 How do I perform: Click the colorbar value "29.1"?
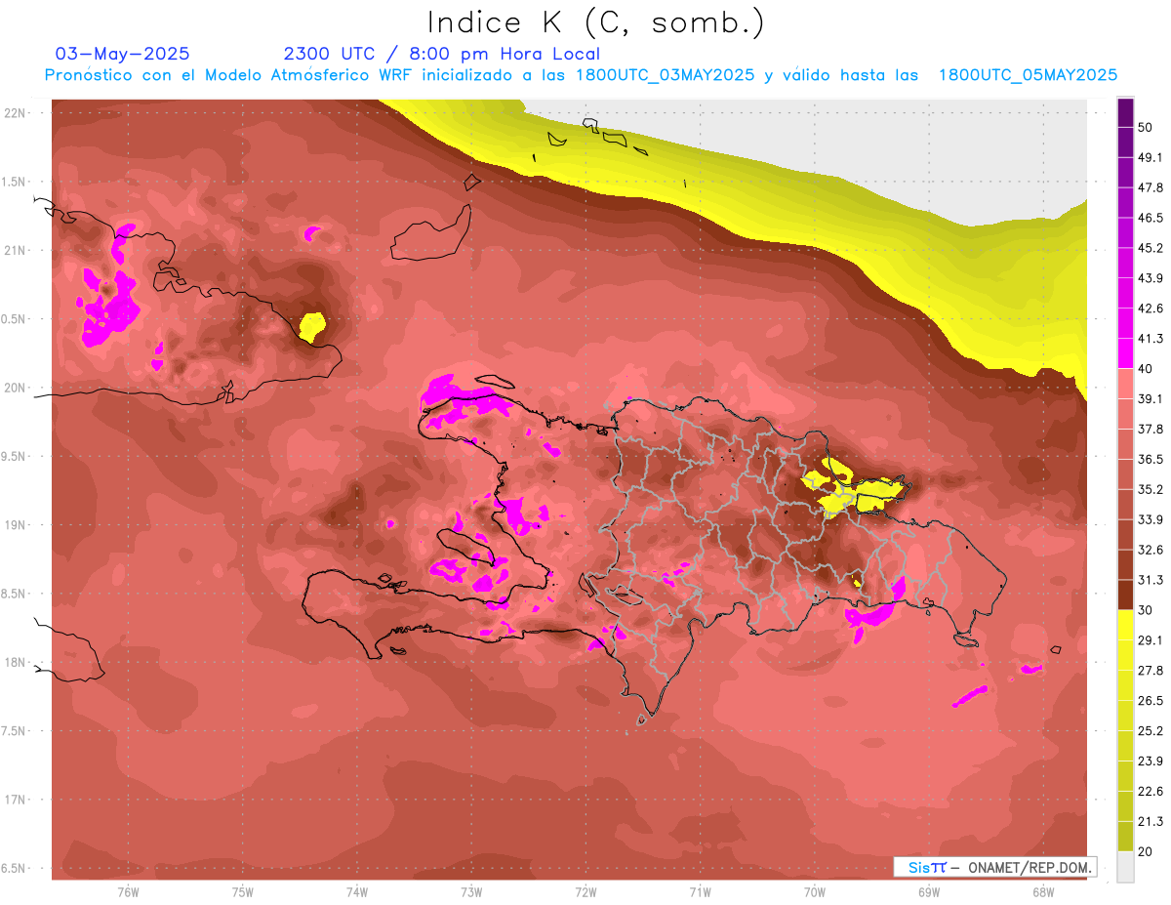point(1151,640)
